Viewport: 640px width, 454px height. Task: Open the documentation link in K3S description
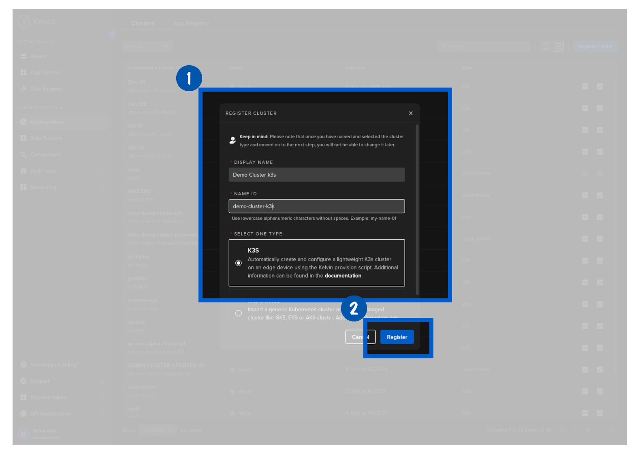tap(343, 276)
